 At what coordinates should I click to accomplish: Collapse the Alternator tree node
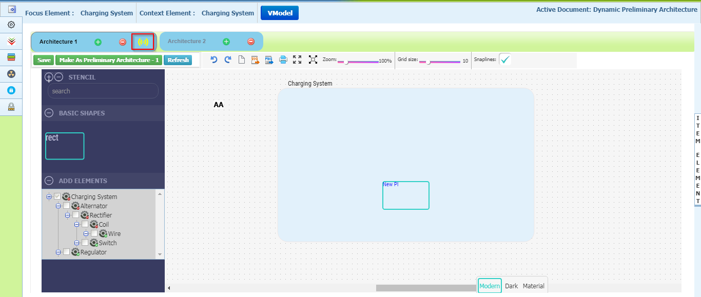58,206
